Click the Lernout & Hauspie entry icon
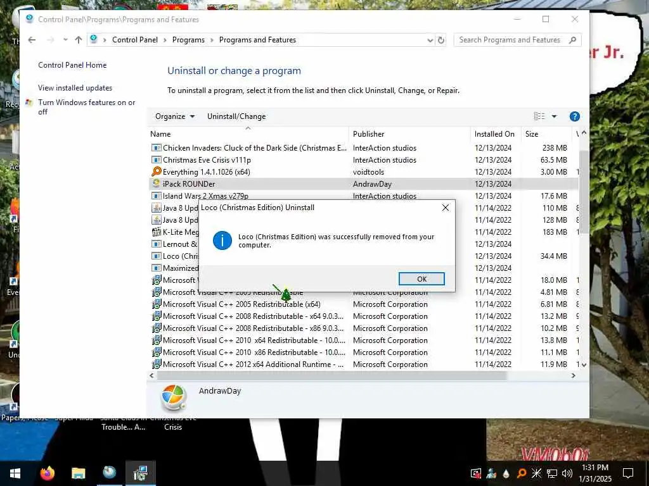Image resolution: width=649 pixels, height=486 pixels. point(156,244)
